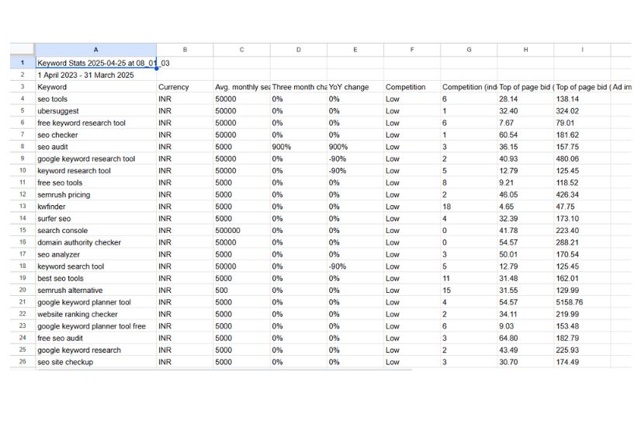Screen dimensions: 641x428
Task: Click the competition index '15' cell
Action: tap(469, 290)
